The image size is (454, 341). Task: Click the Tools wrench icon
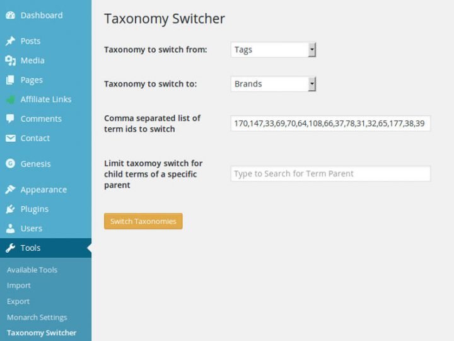pyautogui.click(x=11, y=248)
